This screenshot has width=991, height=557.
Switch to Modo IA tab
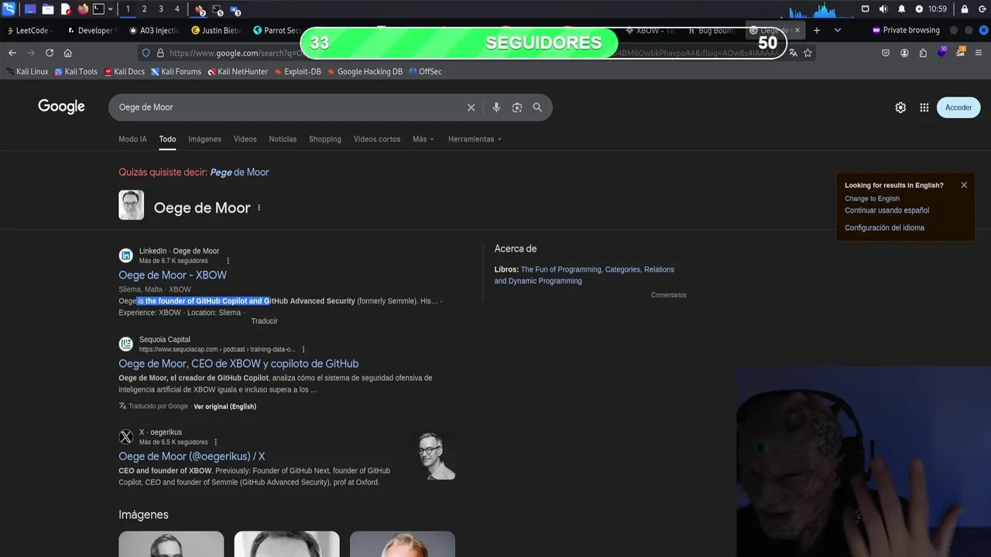coord(132,139)
